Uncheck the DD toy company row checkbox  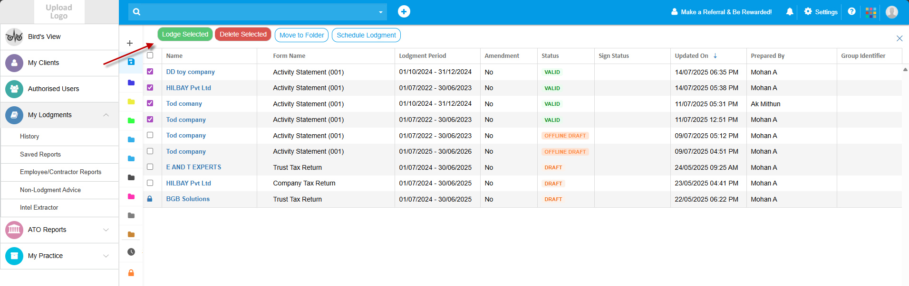pyautogui.click(x=150, y=72)
